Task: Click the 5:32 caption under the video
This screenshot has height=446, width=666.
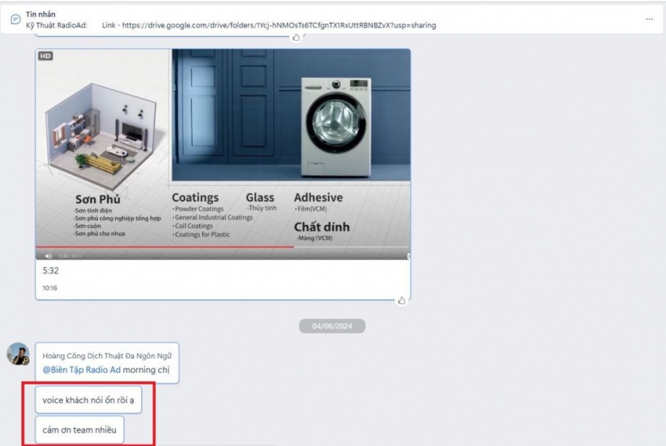Action: tap(50, 271)
